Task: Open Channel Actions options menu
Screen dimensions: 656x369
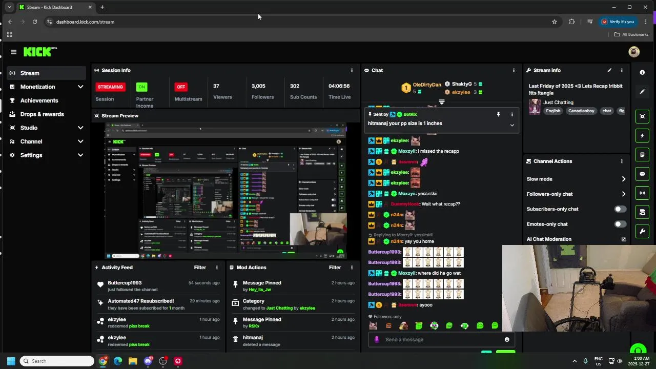Action: pyautogui.click(x=622, y=161)
